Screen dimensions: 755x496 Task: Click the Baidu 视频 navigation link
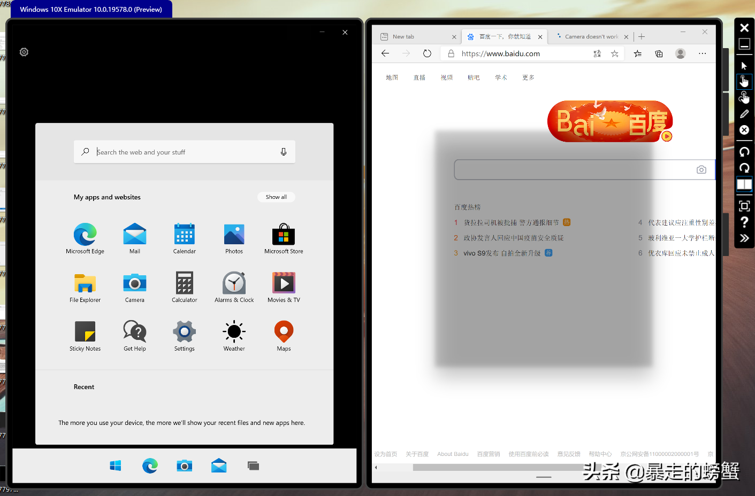pyautogui.click(x=447, y=77)
